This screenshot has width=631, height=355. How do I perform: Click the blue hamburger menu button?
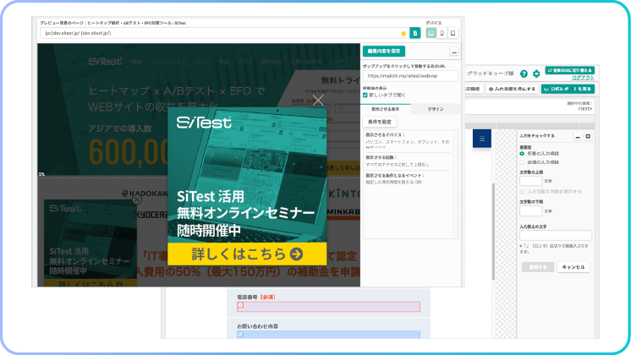[482, 139]
